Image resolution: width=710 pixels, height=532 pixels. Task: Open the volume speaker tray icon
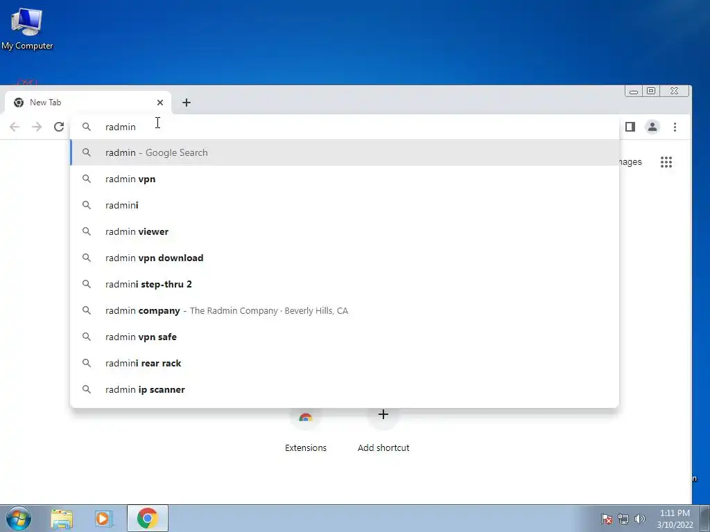(x=640, y=519)
